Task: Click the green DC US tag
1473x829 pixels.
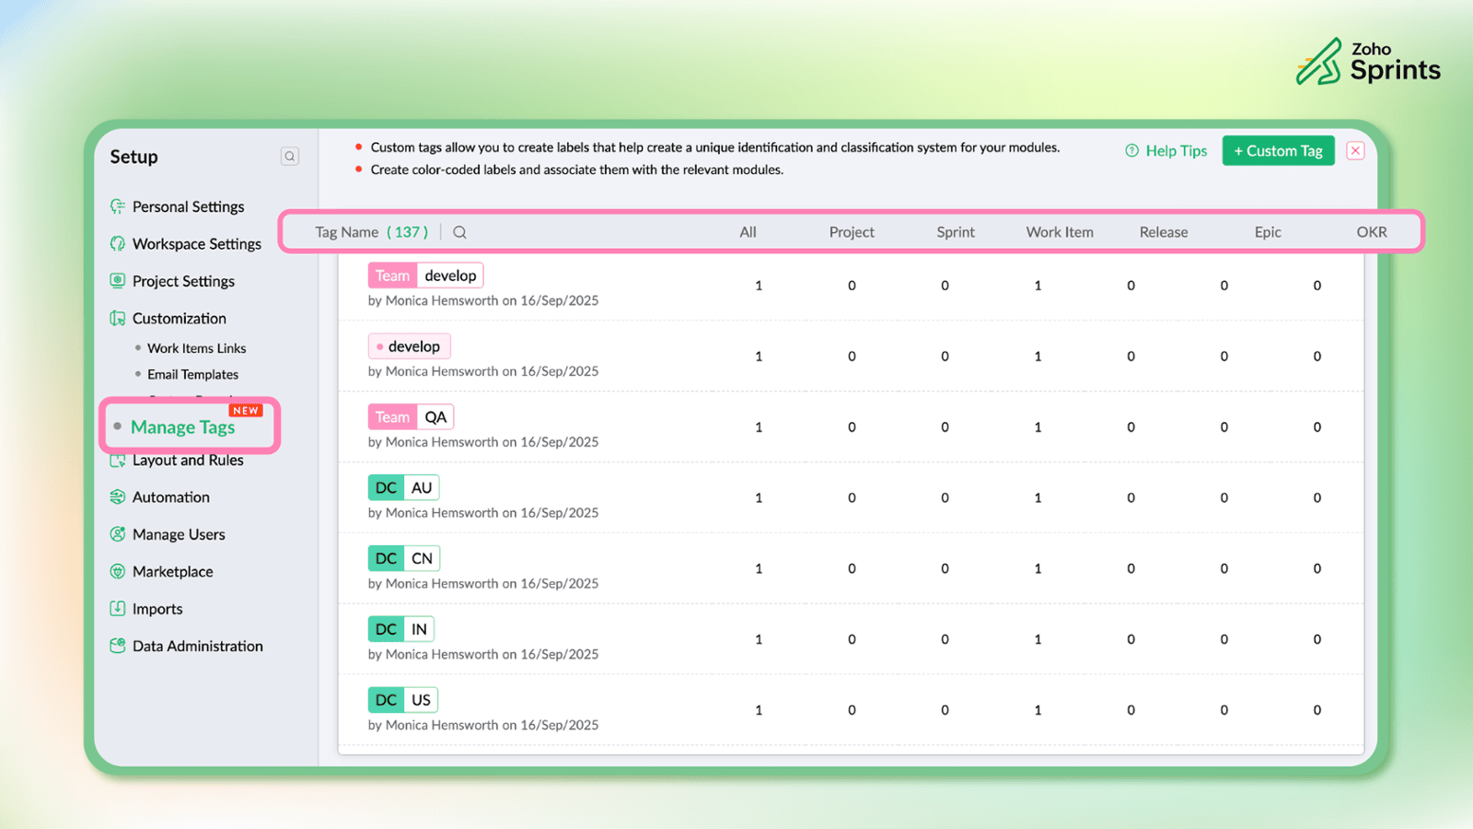Action: tap(402, 700)
